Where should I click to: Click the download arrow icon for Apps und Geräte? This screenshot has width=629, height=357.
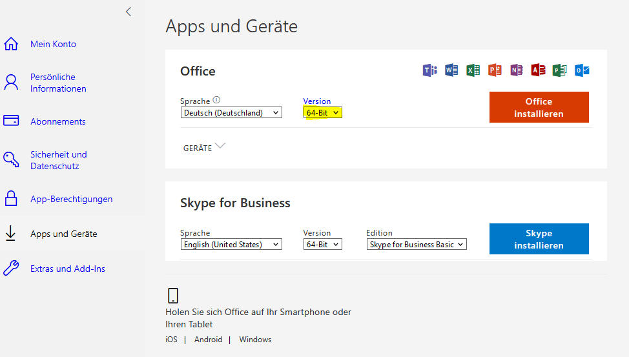(10, 234)
